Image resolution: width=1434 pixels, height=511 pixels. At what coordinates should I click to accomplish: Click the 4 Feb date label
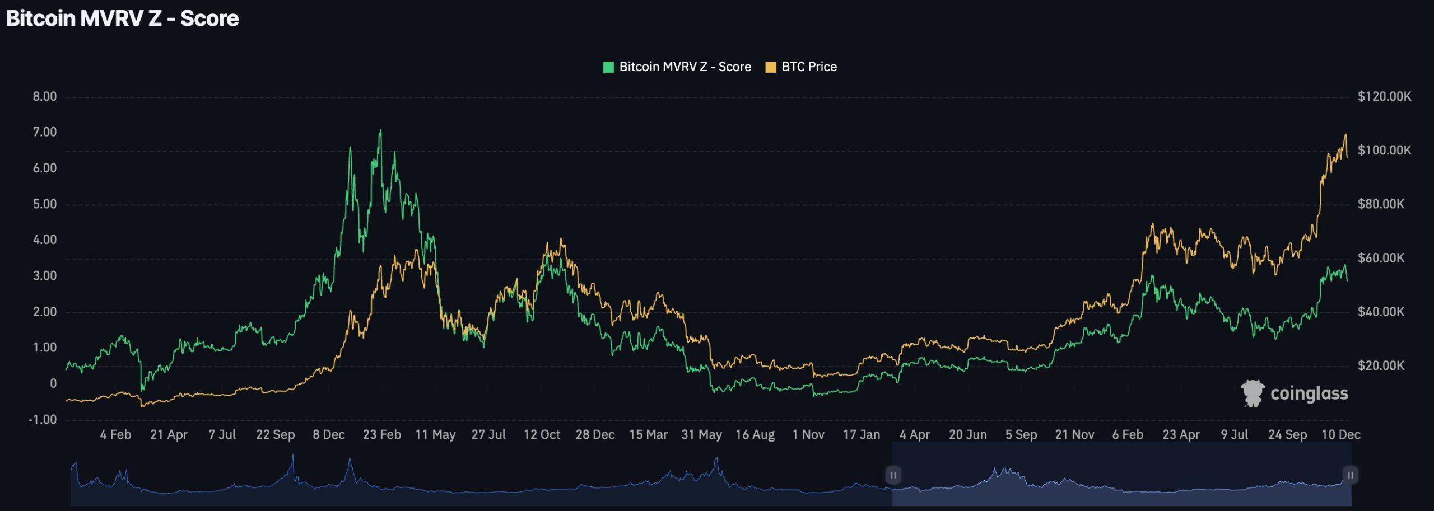(x=115, y=435)
